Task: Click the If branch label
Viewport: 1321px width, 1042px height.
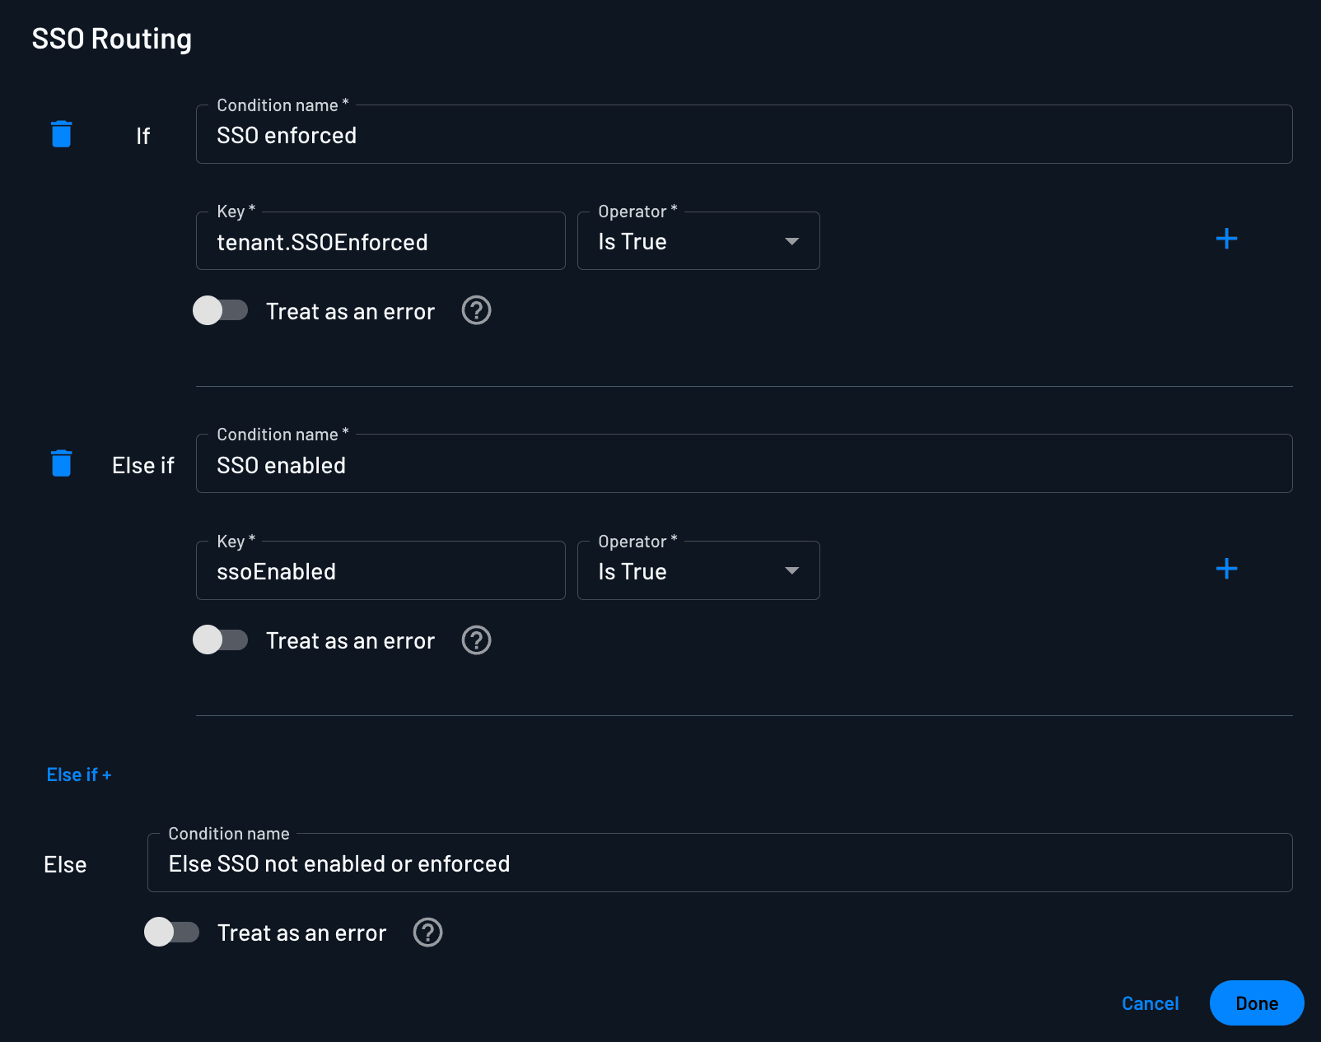Action: (x=142, y=136)
